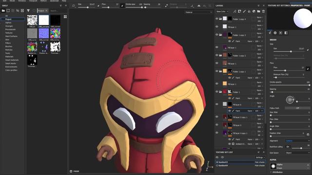This screenshot has height=175, width=312.
Task: Toggle pen pressure icon beside Flow slider
Action: pyautogui.click(x=122, y=6)
